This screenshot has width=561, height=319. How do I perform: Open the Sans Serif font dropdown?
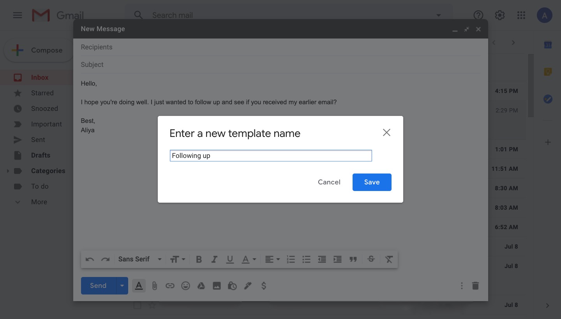[x=139, y=259]
